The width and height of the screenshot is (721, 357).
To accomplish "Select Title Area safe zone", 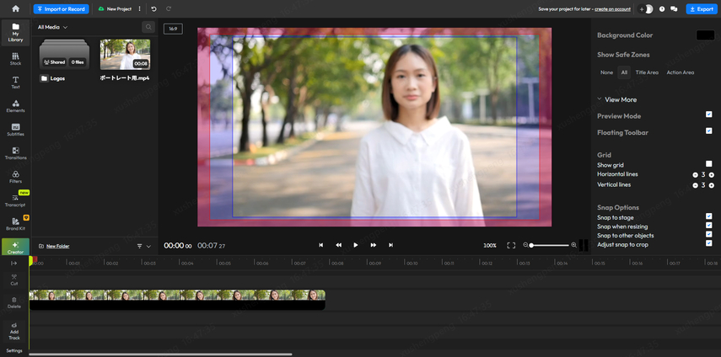I will pos(647,72).
